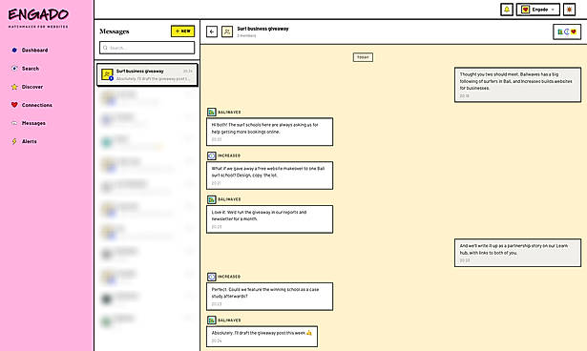Select the Surf business giveaway conversation
Screen dimensions: 587x351
[x=147, y=74]
